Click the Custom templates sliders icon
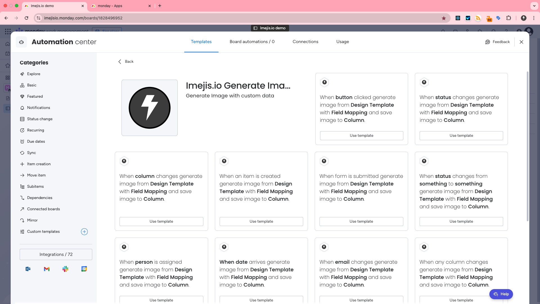Screen dimensions: 540x304 coord(22,232)
